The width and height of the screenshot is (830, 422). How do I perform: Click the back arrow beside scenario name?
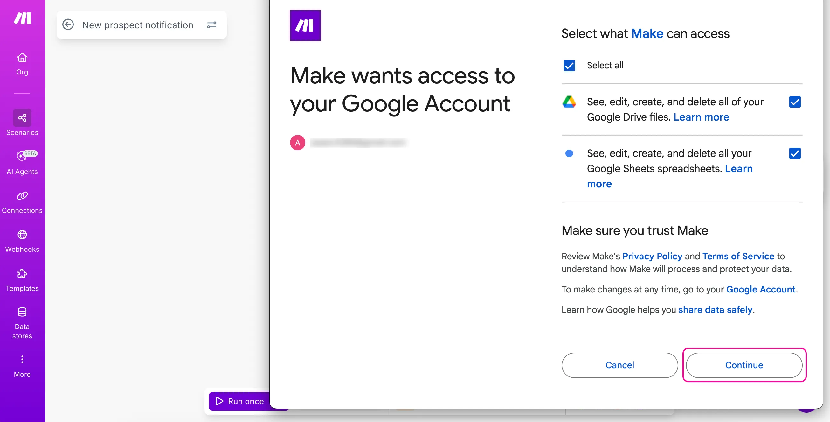click(68, 25)
